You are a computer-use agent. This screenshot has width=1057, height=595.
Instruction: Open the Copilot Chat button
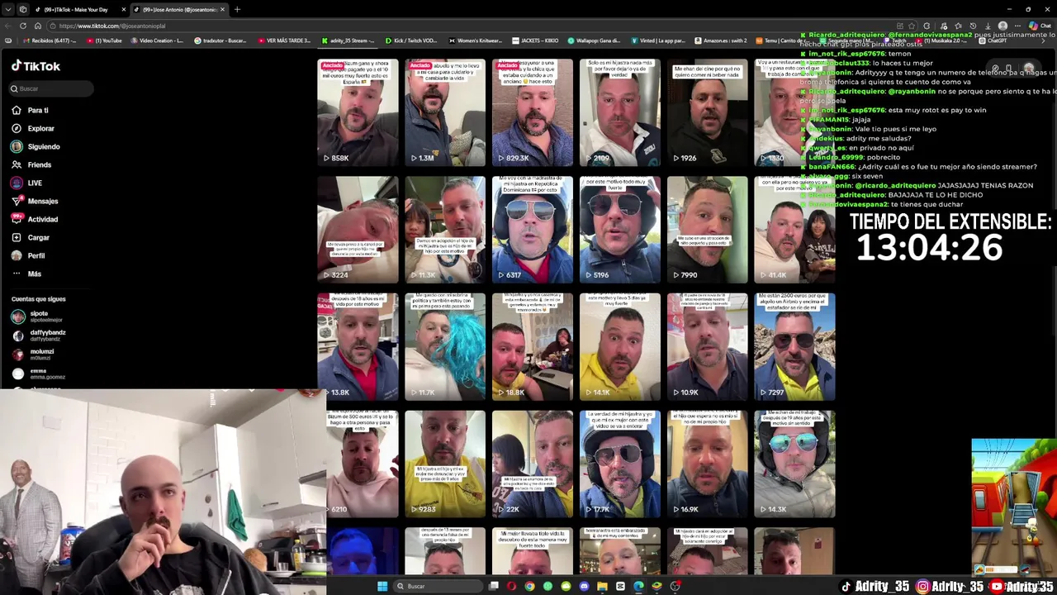tap(1040, 26)
